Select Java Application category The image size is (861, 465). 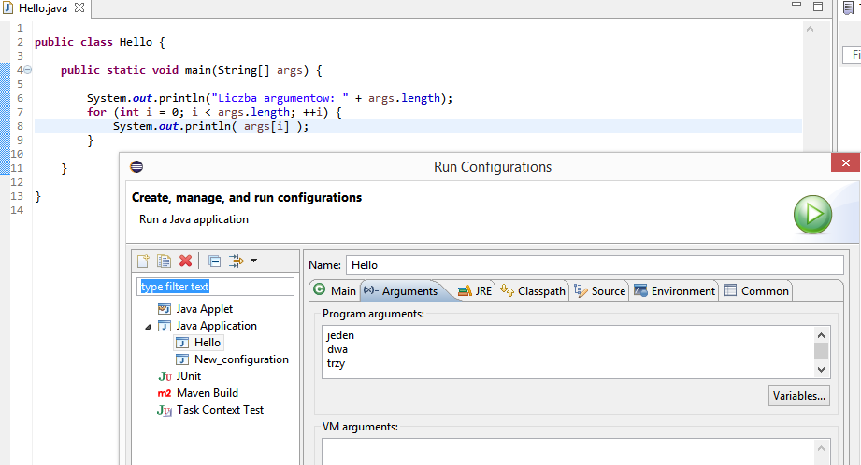(x=216, y=326)
